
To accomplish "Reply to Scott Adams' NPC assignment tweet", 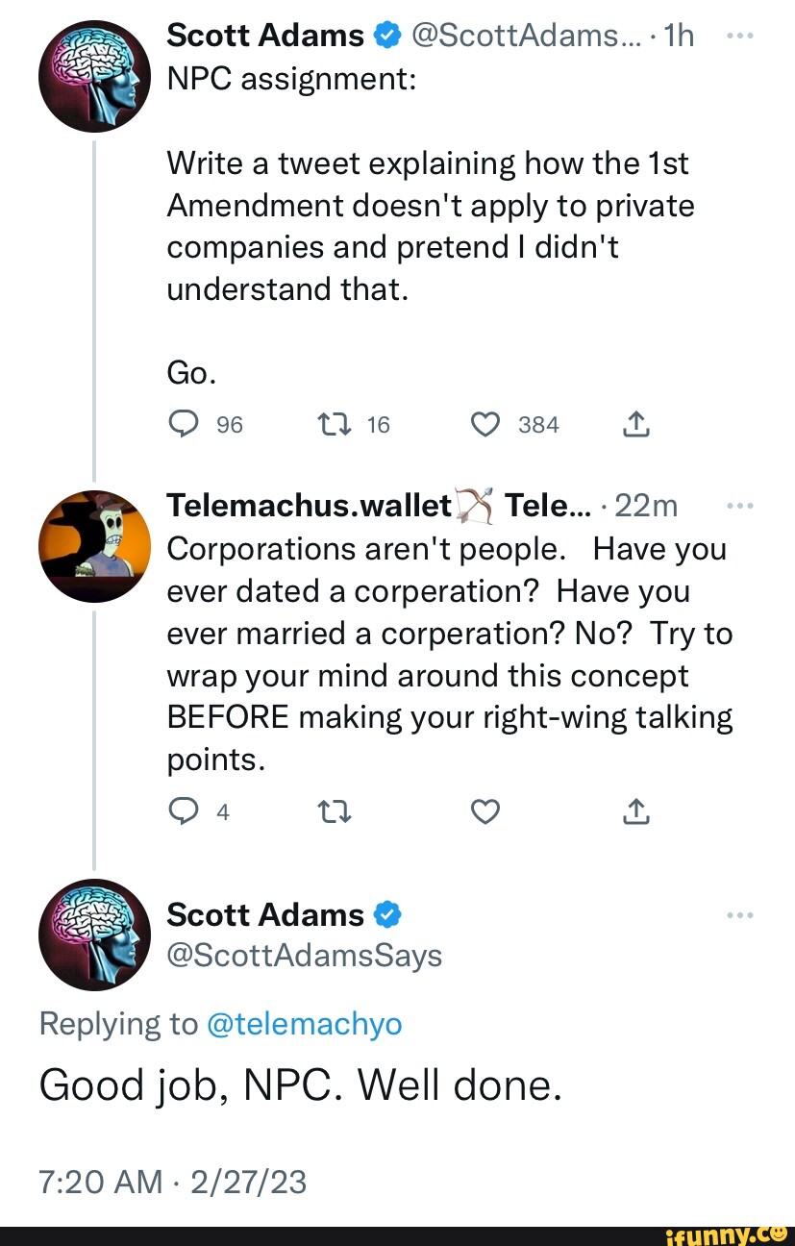I will [x=182, y=424].
